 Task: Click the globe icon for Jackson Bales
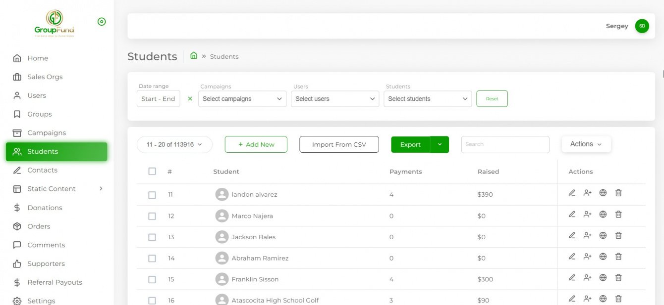coord(603,235)
